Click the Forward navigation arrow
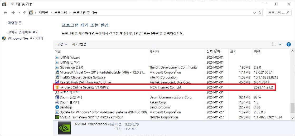 click(13, 13)
